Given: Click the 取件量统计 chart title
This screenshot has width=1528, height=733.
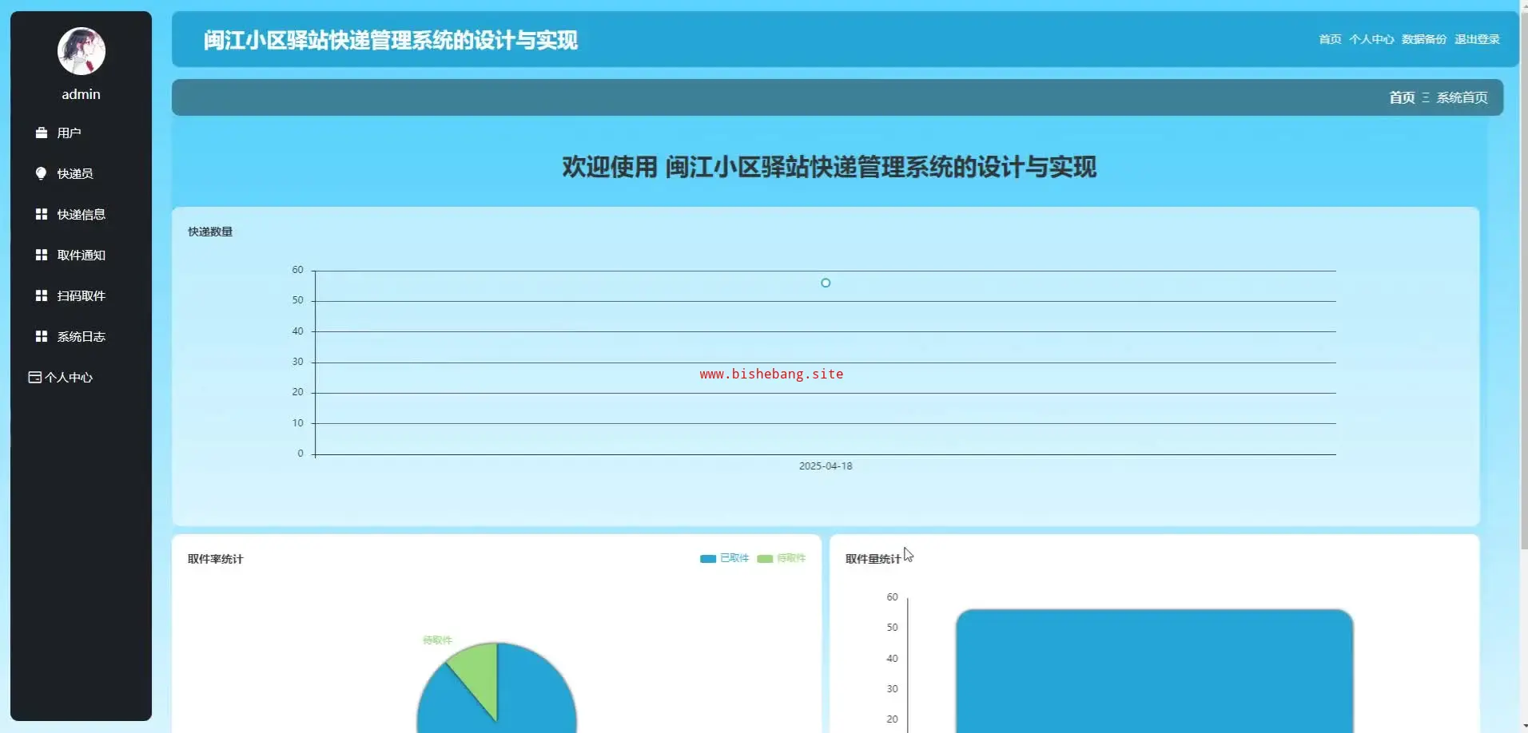Looking at the screenshot, I should coord(873,559).
